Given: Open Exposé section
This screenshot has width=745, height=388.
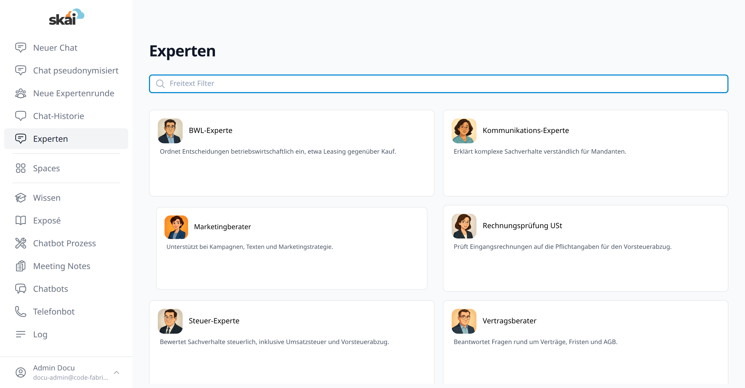Looking at the screenshot, I should [66, 221].
